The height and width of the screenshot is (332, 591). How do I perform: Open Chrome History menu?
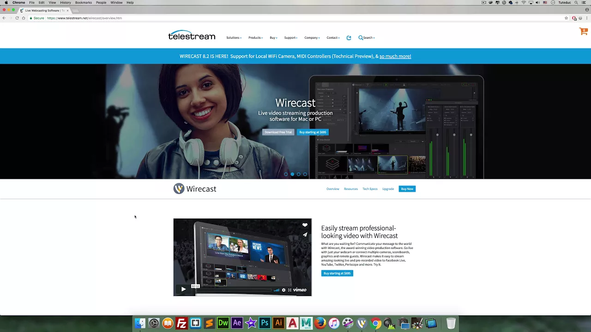66,3
